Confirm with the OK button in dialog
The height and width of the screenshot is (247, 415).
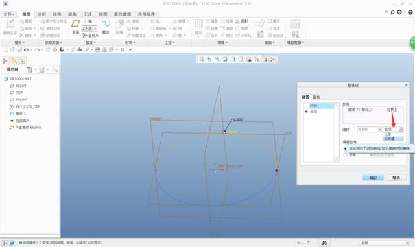373,178
